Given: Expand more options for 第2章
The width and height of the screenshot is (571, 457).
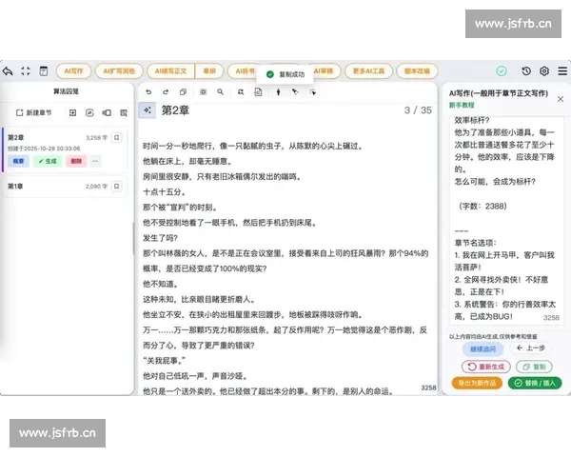Looking at the screenshot, I should pos(95,161).
